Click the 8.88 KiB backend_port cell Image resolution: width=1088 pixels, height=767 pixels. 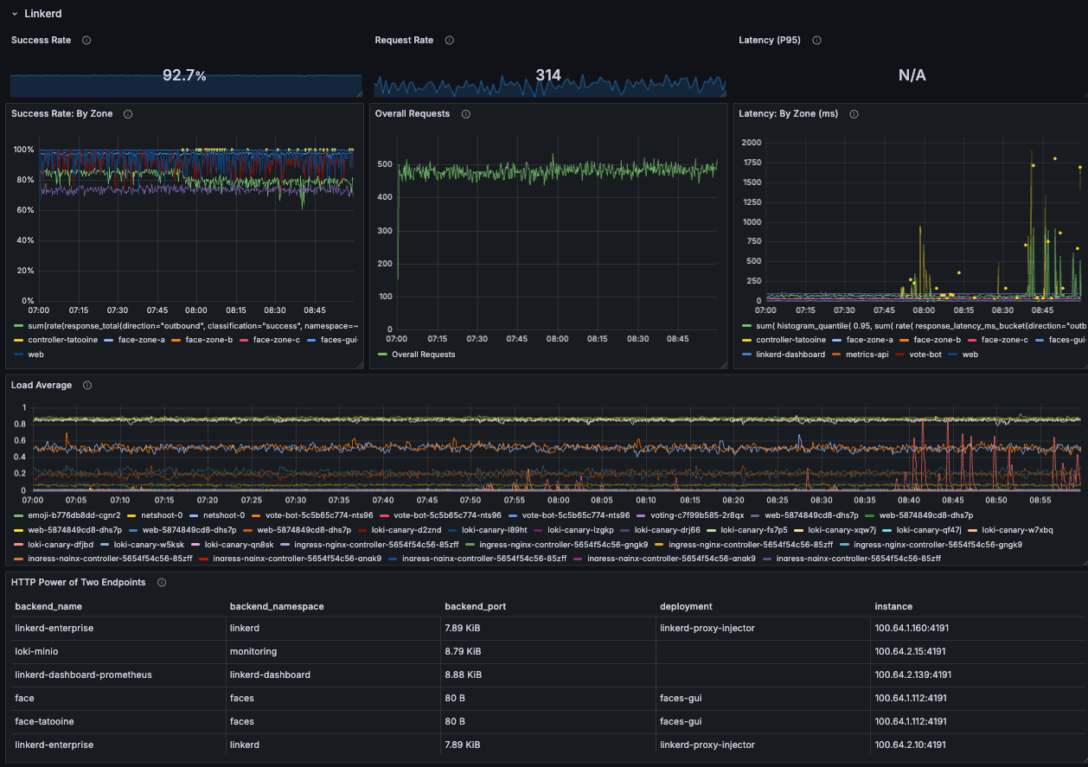548,674
